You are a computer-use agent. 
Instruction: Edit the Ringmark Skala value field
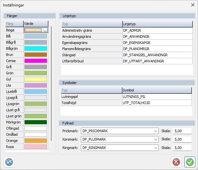[x=182, y=148]
